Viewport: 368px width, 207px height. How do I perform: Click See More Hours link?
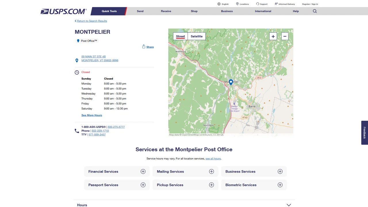coord(92,115)
